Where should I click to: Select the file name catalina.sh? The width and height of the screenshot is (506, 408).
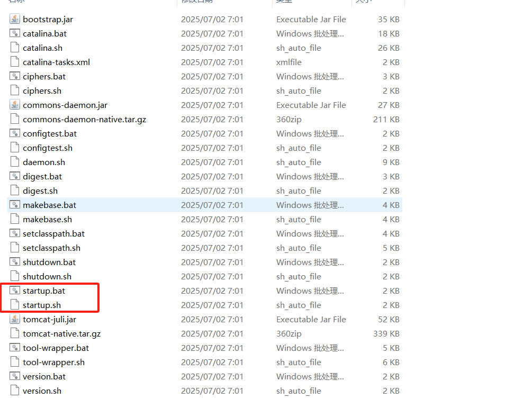pos(42,48)
